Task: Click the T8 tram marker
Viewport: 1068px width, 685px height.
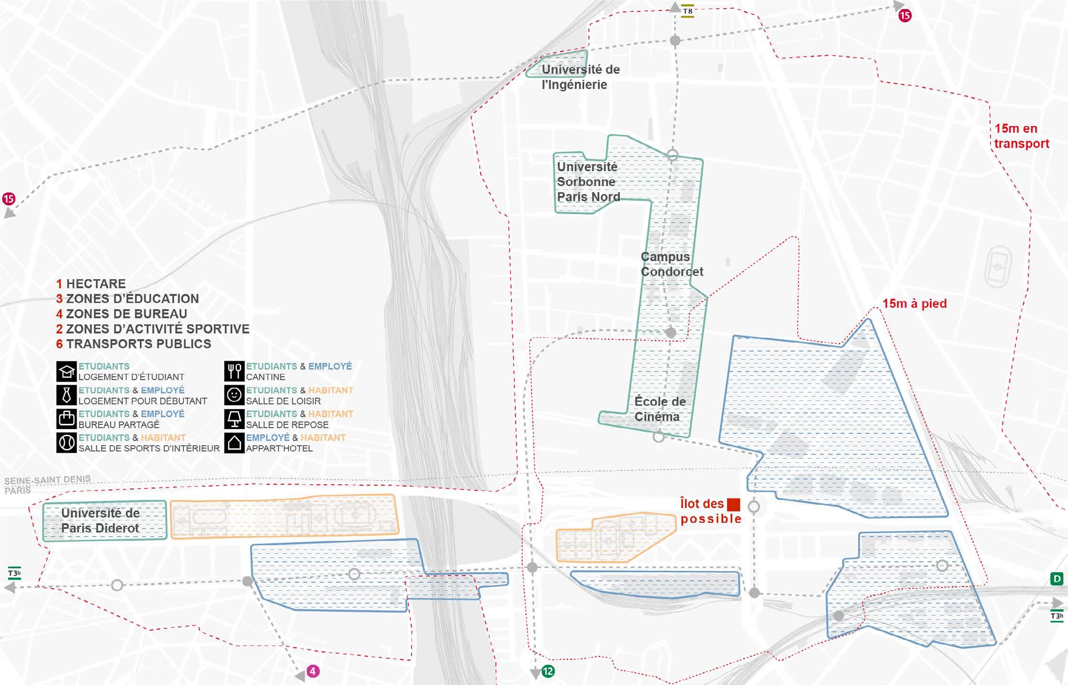Action: (687, 11)
